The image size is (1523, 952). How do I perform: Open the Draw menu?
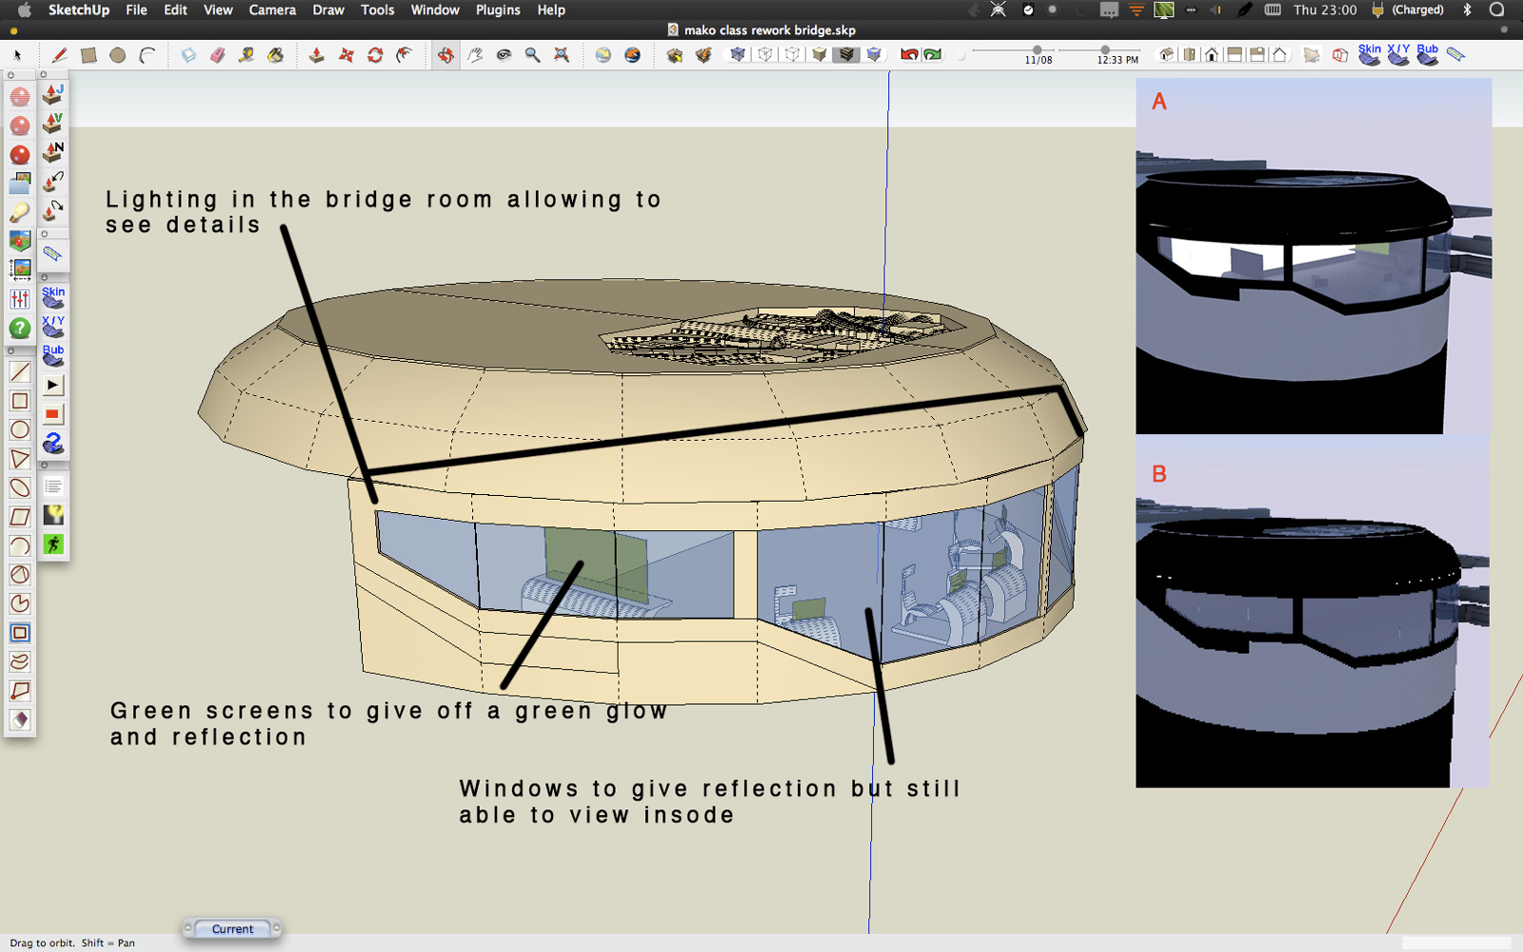(x=328, y=10)
